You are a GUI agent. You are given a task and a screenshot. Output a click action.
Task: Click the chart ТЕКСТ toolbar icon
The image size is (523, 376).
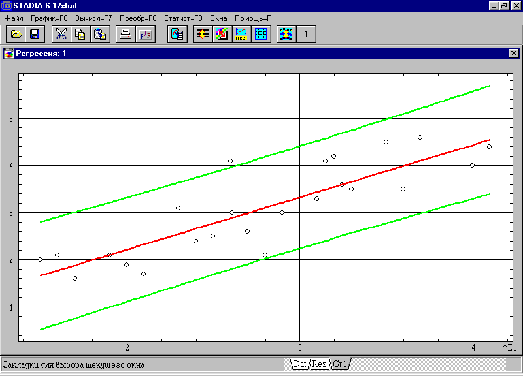pyautogui.click(x=241, y=34)
